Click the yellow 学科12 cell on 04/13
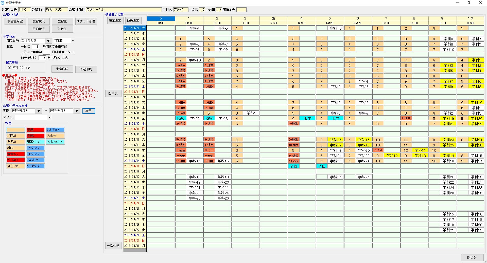The width and height of the screenshot is (487, 263). [x=392, y=156]
